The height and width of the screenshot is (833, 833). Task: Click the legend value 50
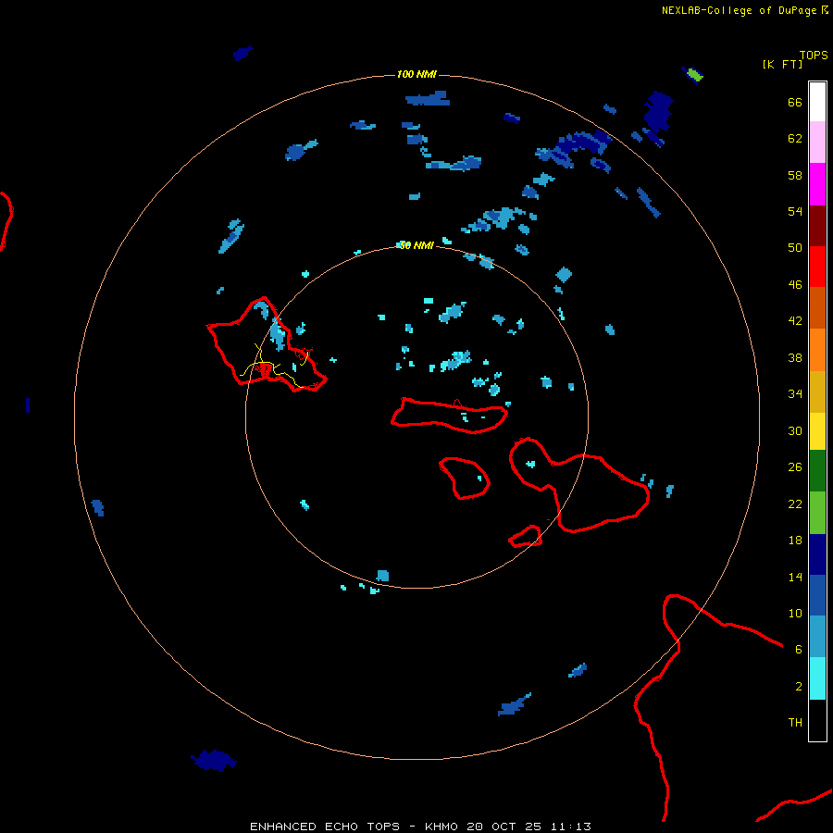(795, 248)
